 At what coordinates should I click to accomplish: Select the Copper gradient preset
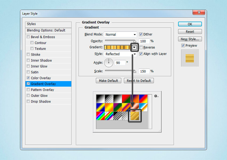click(x=135, y=107)
